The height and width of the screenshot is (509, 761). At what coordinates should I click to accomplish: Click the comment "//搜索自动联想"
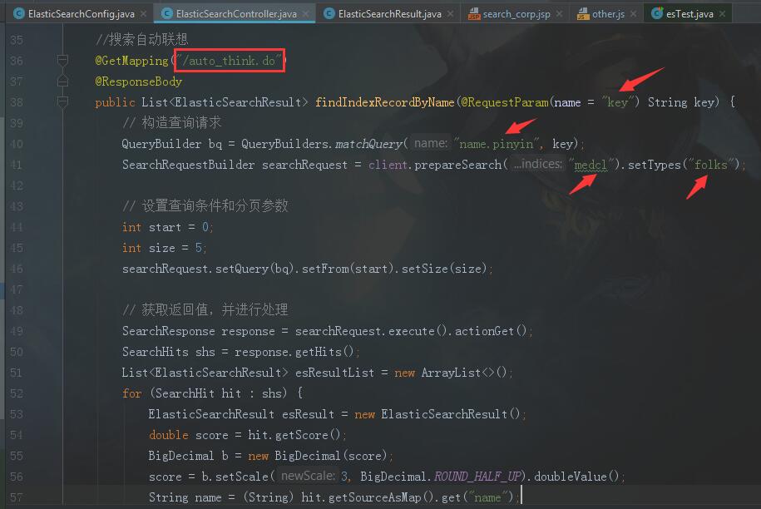(x=141, y=40)
